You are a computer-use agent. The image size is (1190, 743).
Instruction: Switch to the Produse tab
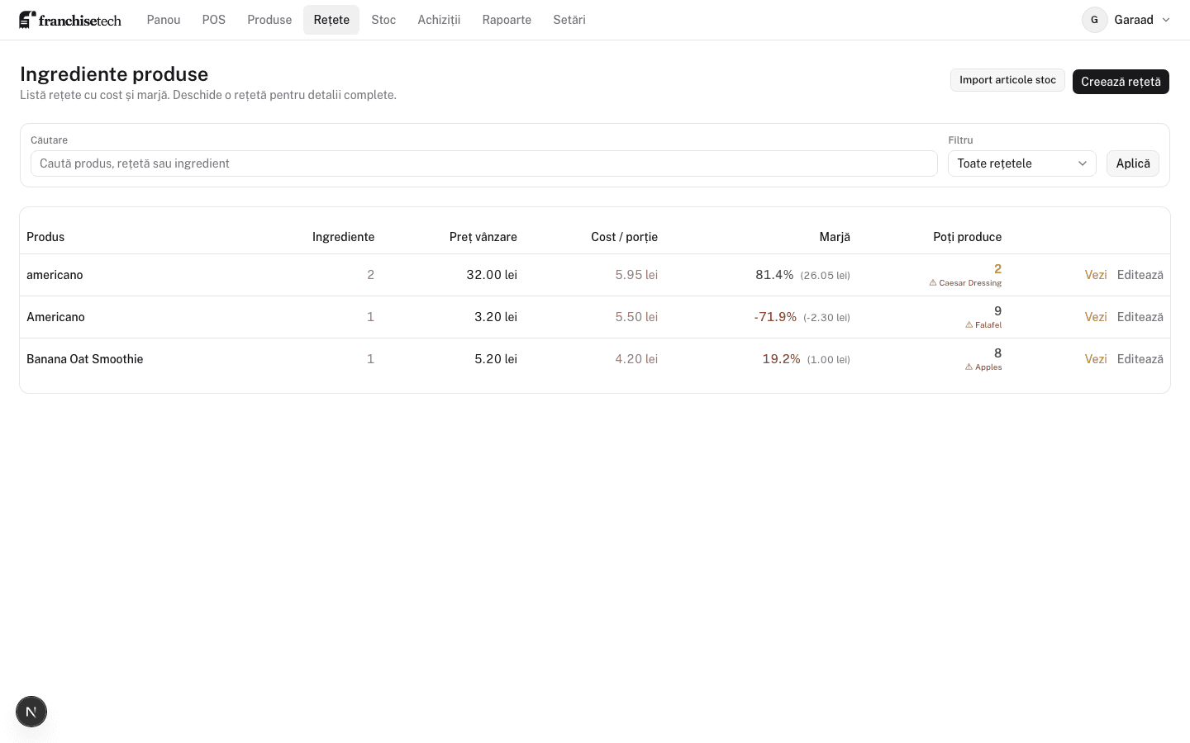(x=269, y=20)
